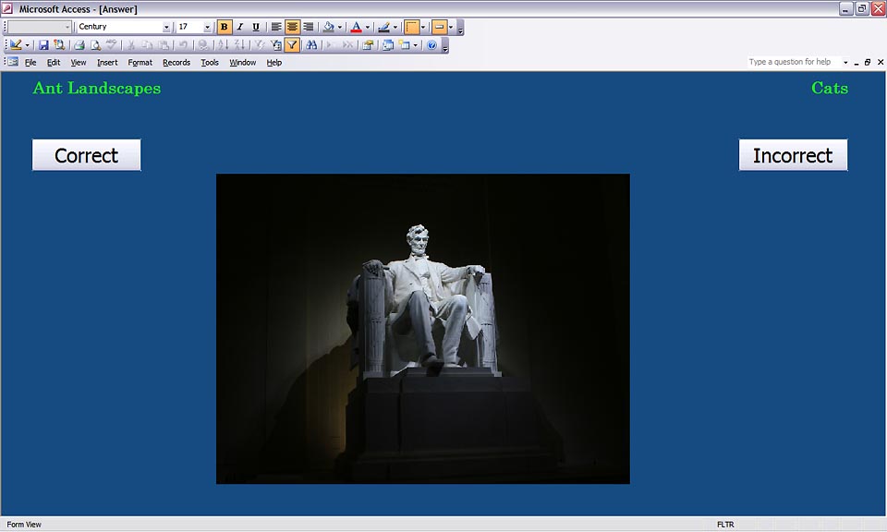This screenshot has height=532, width=887.
Task: Toggle Italic formatting
Action: click(x=240, y=27)
